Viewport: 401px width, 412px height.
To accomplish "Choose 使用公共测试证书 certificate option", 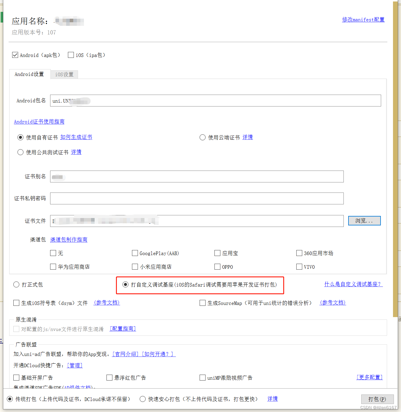I will click(x=20, y=152).
